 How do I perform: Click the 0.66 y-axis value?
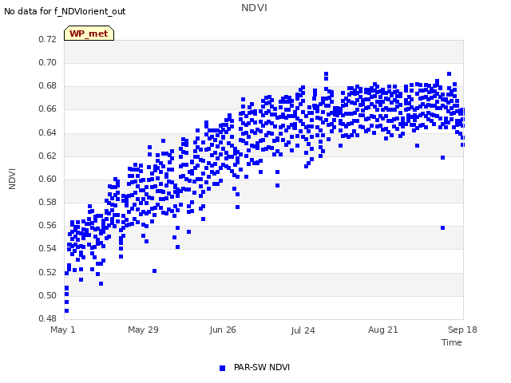(48, 109)
